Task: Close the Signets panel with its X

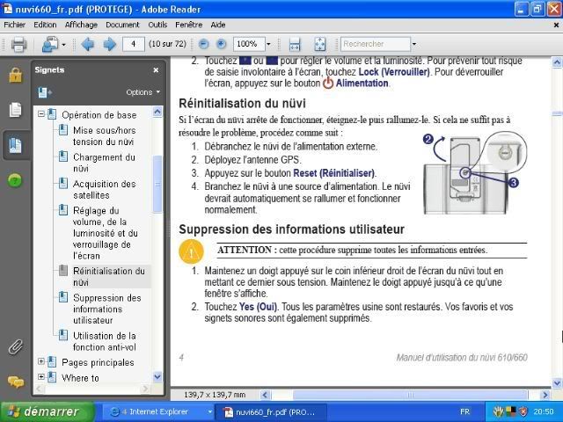Action: [x=156, y=70]
